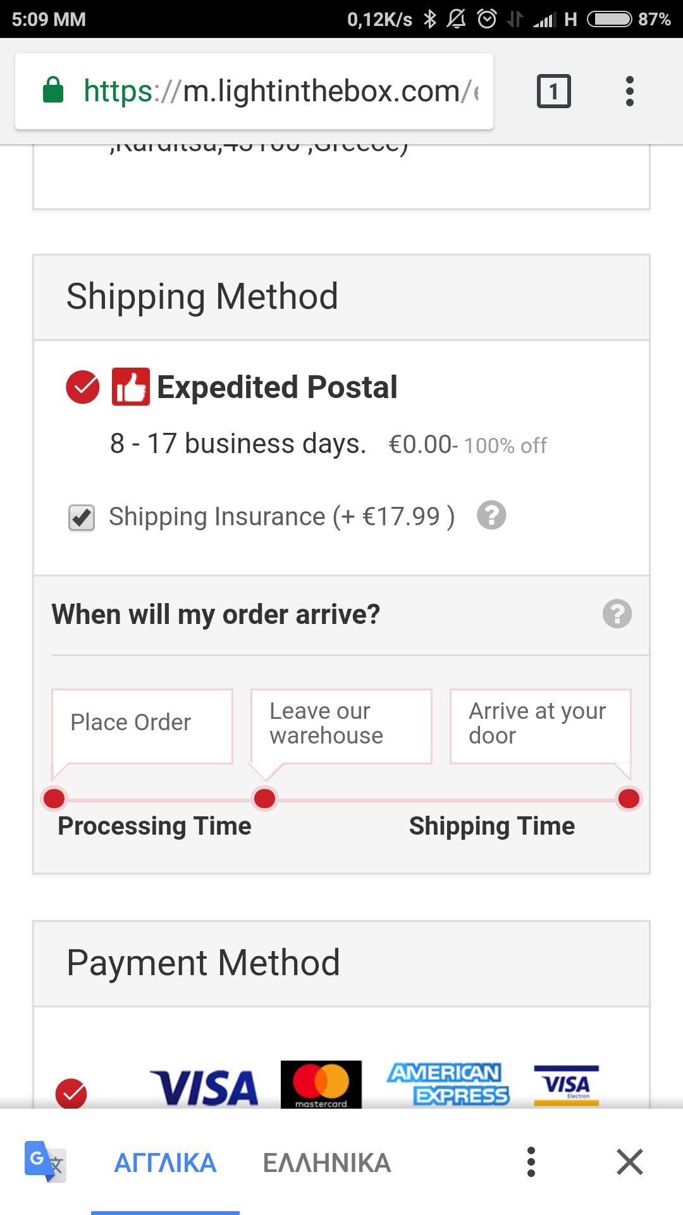
Task: Tap the Place Order timeline step
Action: (142, 725)
